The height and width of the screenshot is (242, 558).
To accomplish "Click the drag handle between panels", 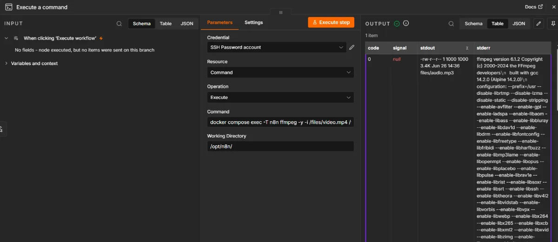I will pyautogui.click(x=281, y=13).
